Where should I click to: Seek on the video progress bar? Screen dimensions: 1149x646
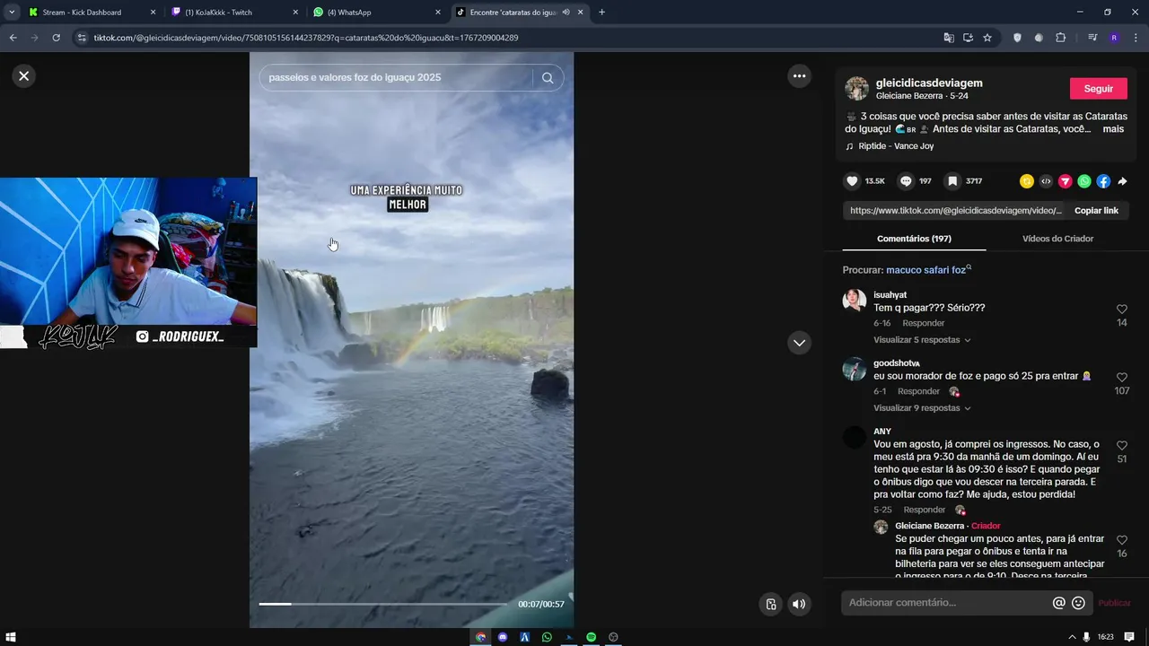[x=383, y=604]
